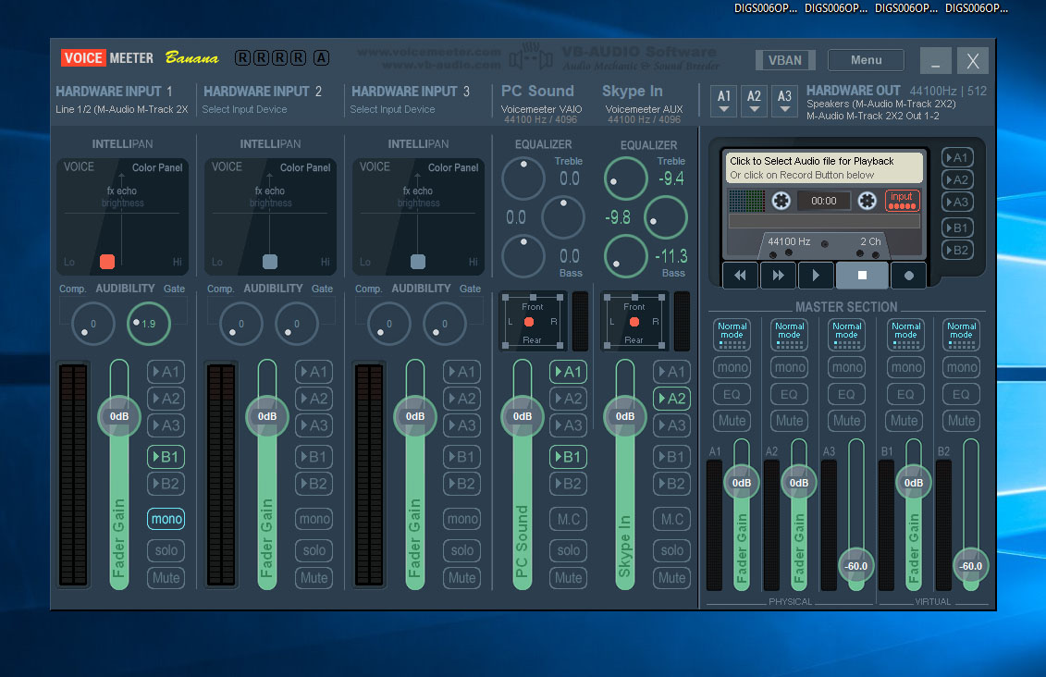Click the red input indicator on the recorder
This screenshot has height=677, width=1046.
point(902,200)
